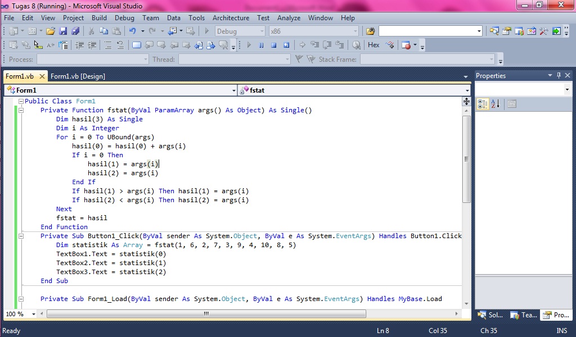Open the Breakpoints window icon
Viewport: 576px width, 337px height.
406,45
